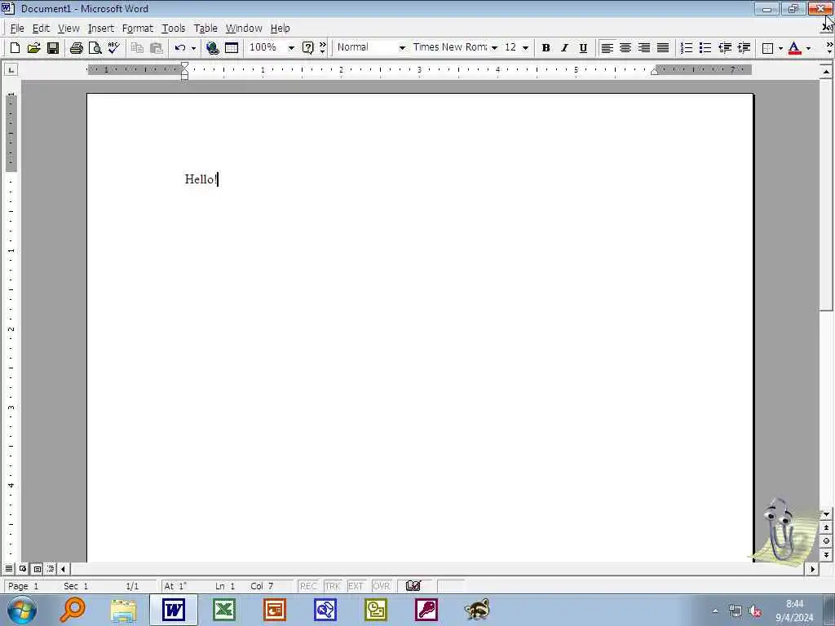Increase paragraph indent
Image resolution: width=835 pixels, height=626 pixels.
pos(744,48)
